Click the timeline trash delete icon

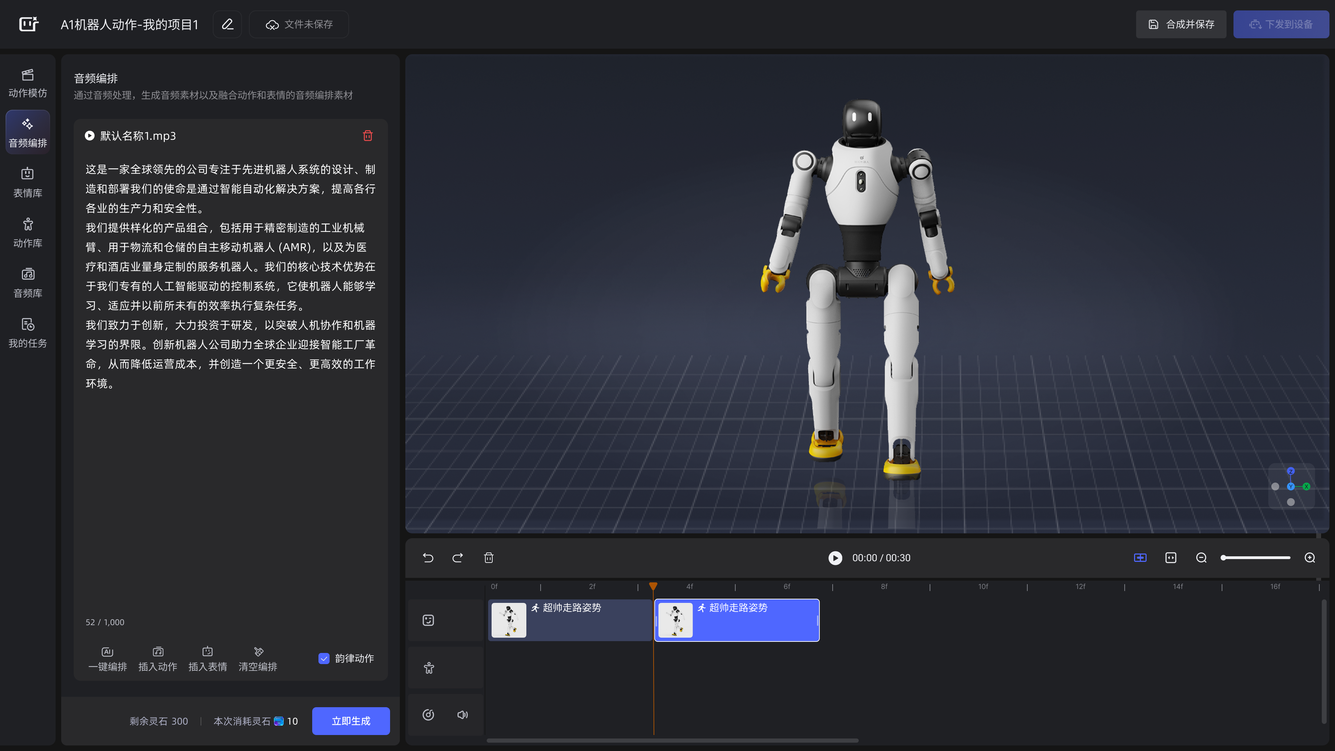(x=489, y=558)
